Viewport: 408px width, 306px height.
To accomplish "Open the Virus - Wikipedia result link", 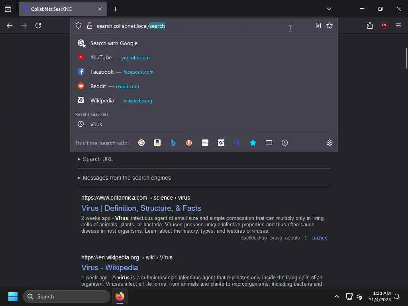I will 110,267.
